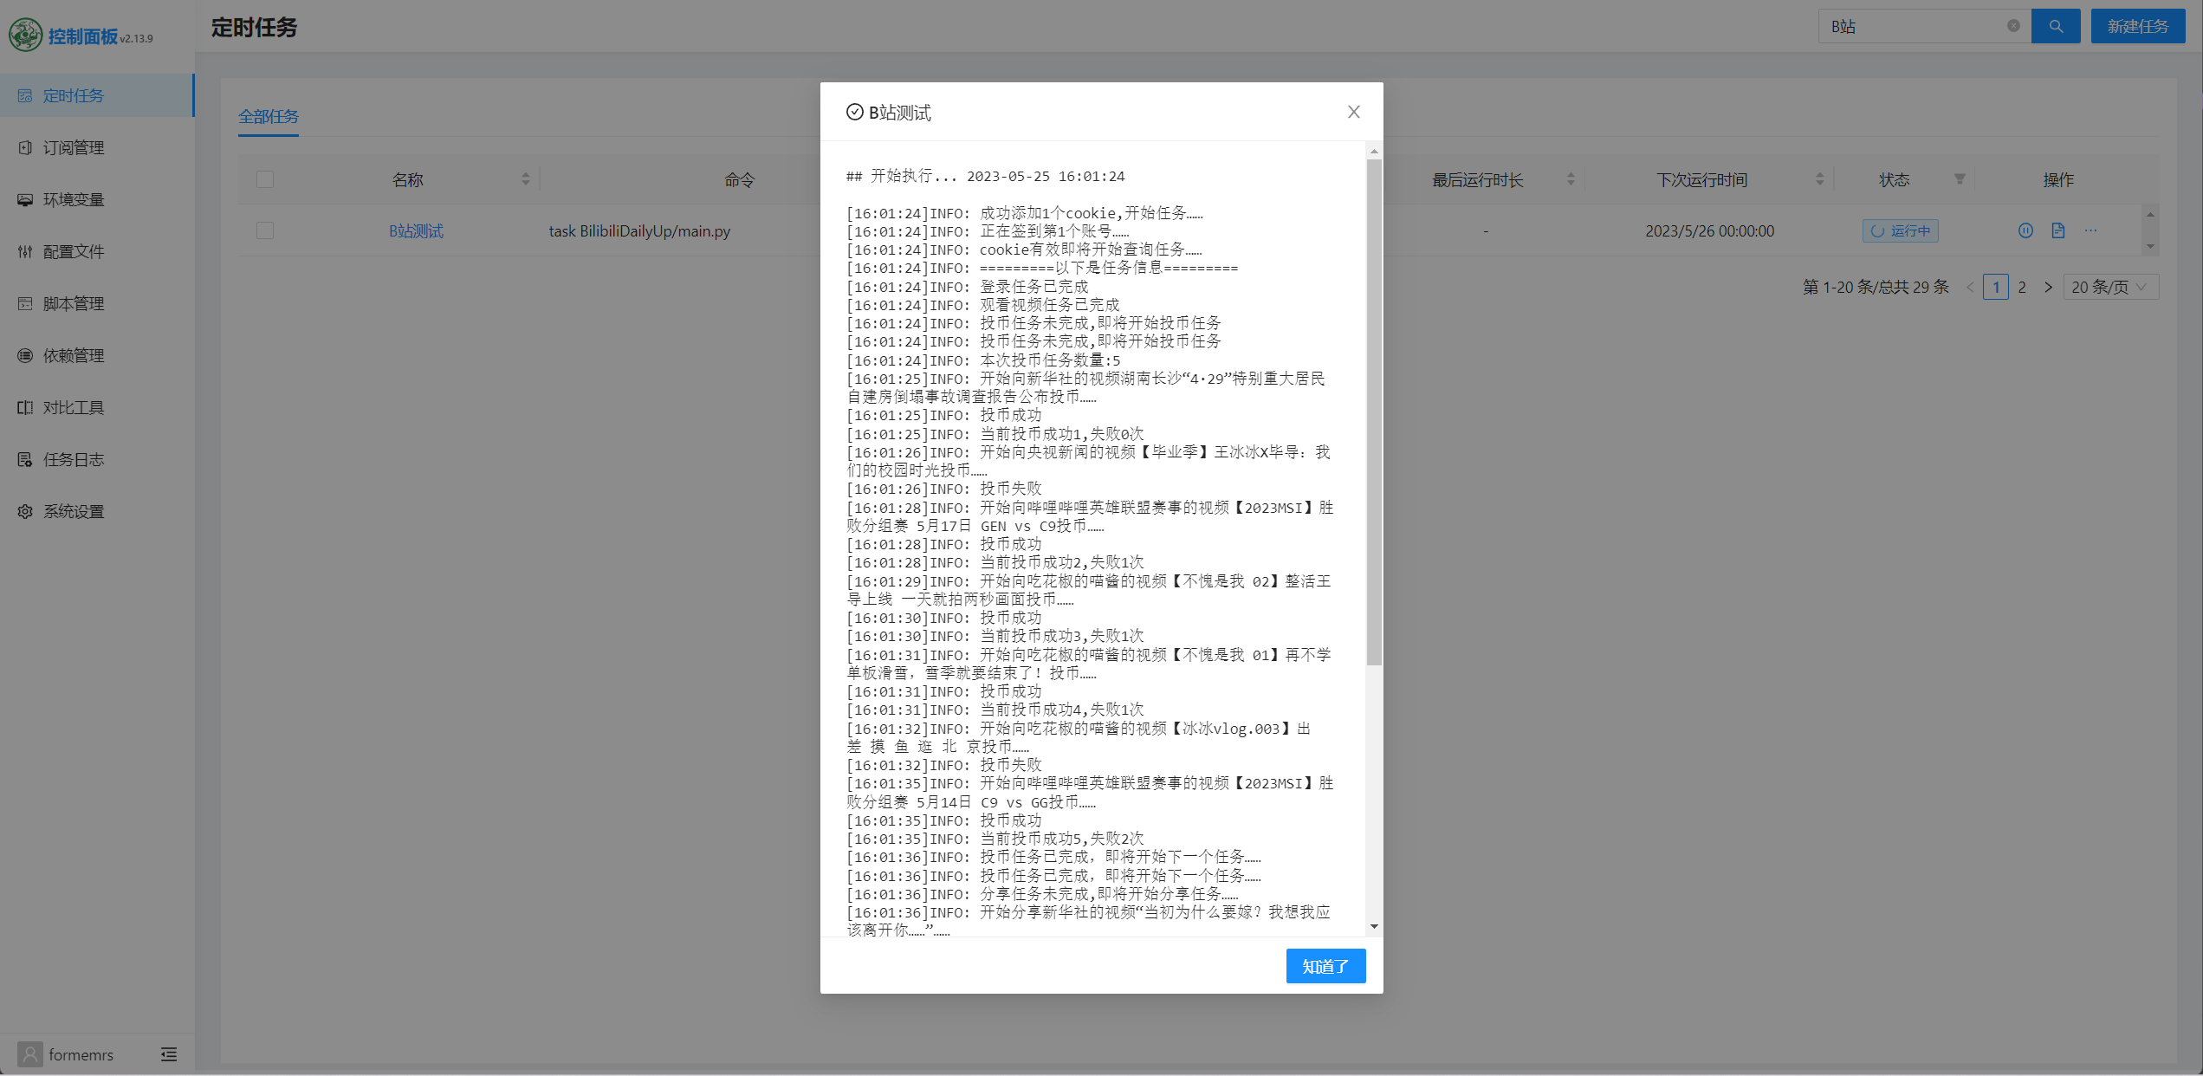
Task: Click the blue search magnifier button
Action: [2055, 27]
